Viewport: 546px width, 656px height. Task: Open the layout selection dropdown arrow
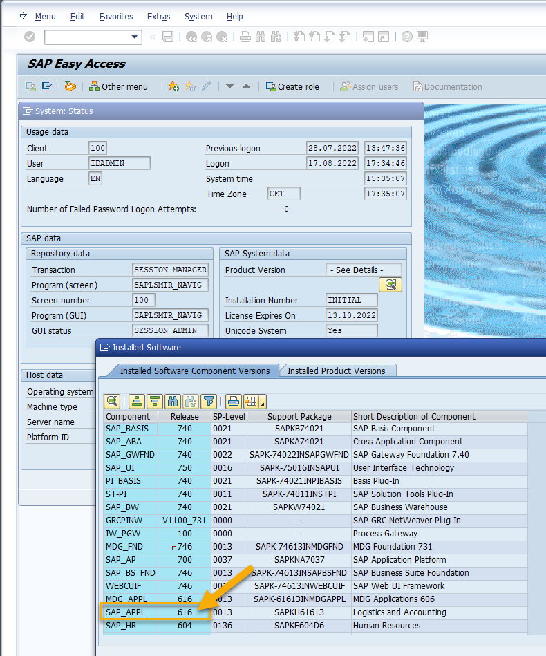[x=263, y=404]
